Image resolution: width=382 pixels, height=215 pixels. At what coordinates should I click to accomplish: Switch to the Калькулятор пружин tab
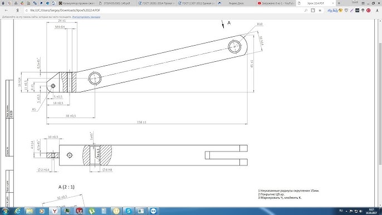click(76, 3)
